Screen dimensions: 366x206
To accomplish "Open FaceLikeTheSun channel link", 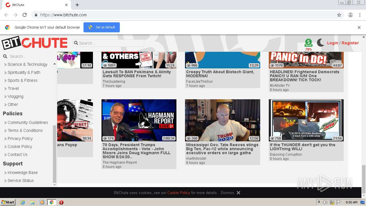I will (199, 82).
